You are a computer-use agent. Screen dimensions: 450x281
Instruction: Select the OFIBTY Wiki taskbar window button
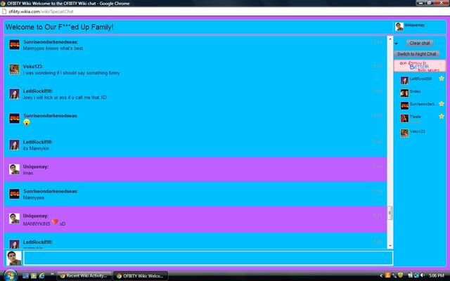(x=141, y=276)
